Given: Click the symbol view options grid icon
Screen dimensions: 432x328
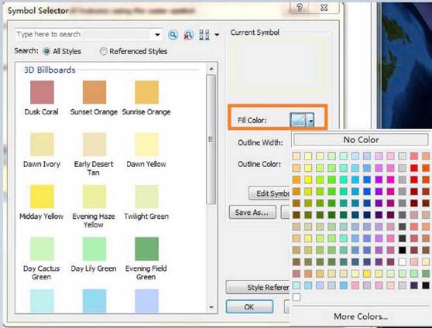Looking at the screenshot, I should click(204, 35).
